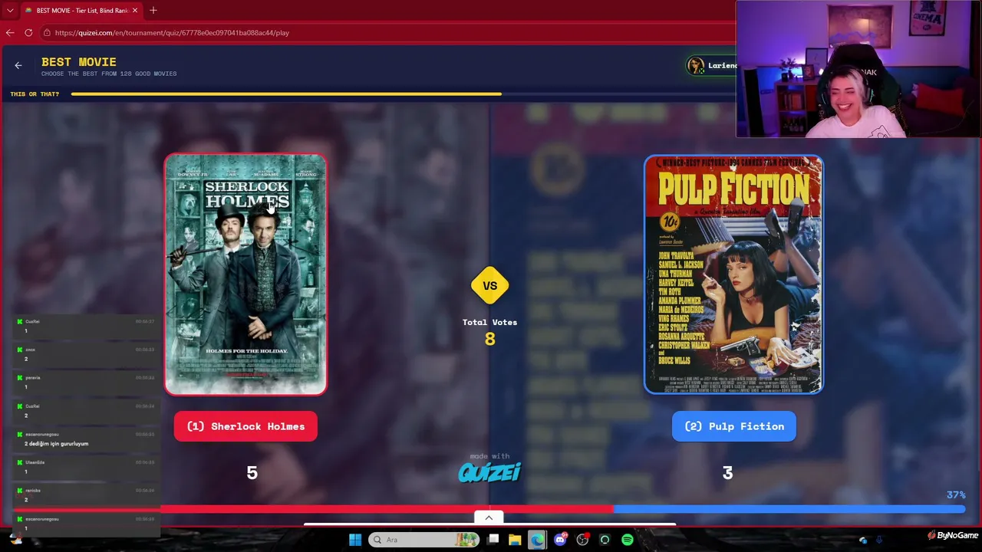Click the BEST MOVIE page title
Screen dimensions: 982x552
(79, 62)
